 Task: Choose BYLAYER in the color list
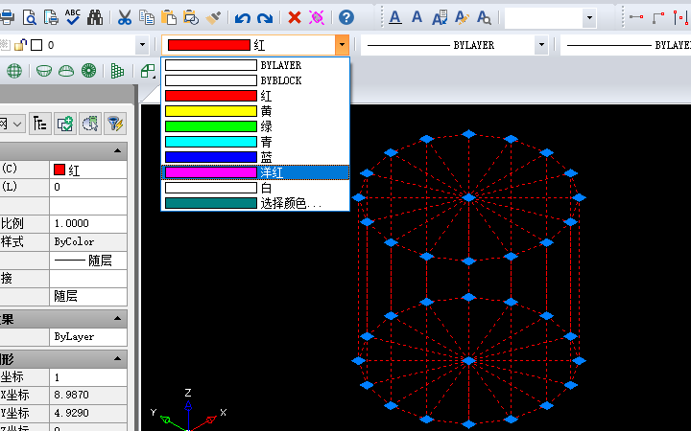tap(255, 65)
